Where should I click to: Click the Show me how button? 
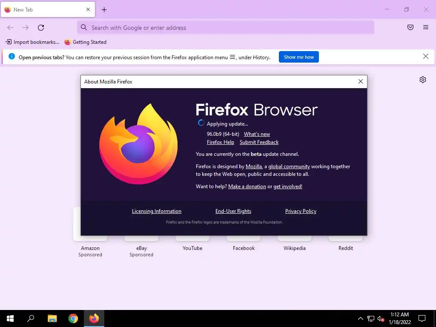[x=298, y=57]
